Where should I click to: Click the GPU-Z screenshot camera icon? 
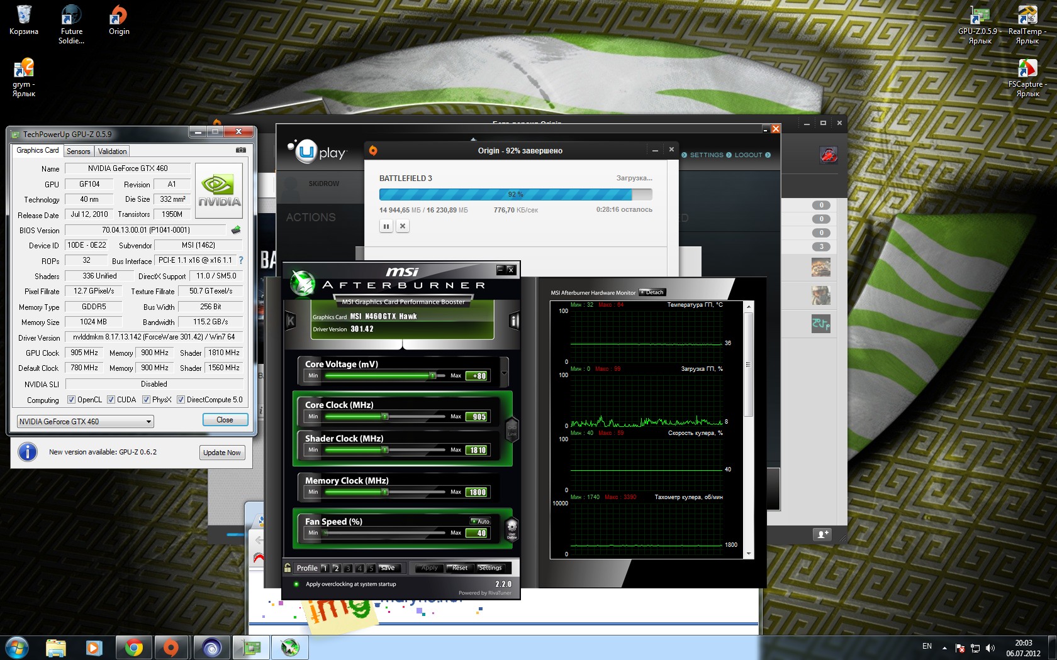tap(240, 150)
